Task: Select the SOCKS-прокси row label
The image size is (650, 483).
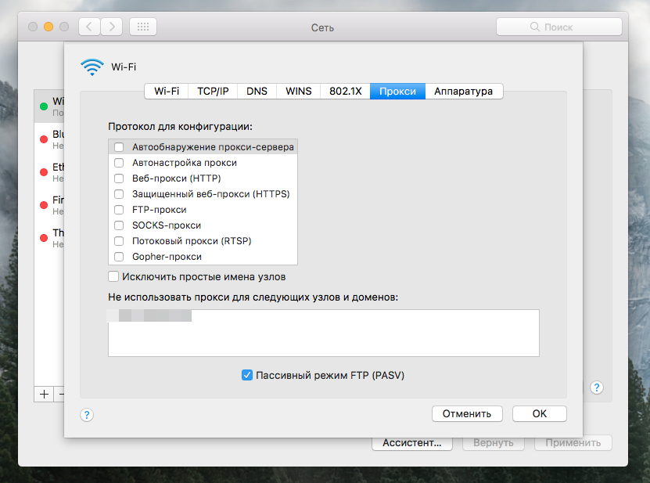Action: pyautogui.click(x=167, y=225)
